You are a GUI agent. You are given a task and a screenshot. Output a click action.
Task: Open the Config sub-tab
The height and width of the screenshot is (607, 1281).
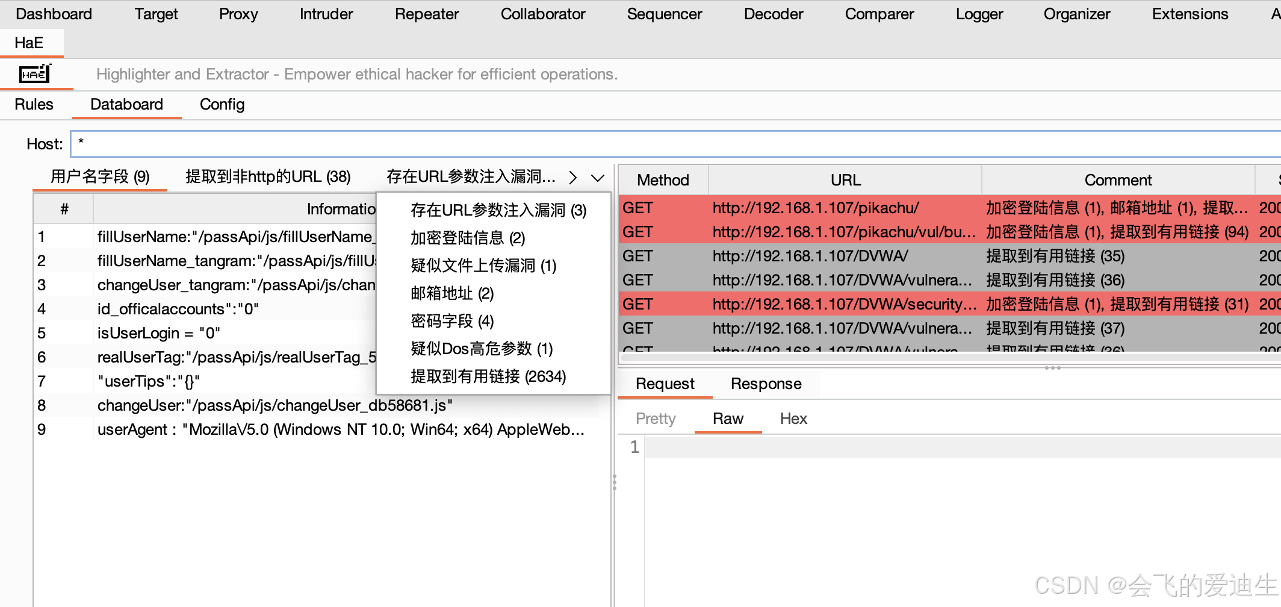pos(222,104)
